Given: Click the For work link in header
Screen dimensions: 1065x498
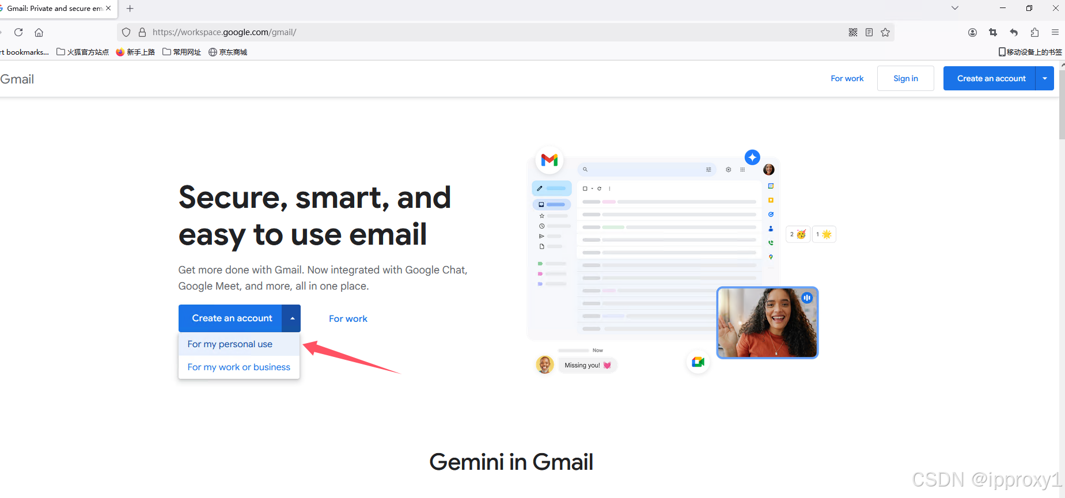Looking at the screenshot, I should [x=847, y=78].
